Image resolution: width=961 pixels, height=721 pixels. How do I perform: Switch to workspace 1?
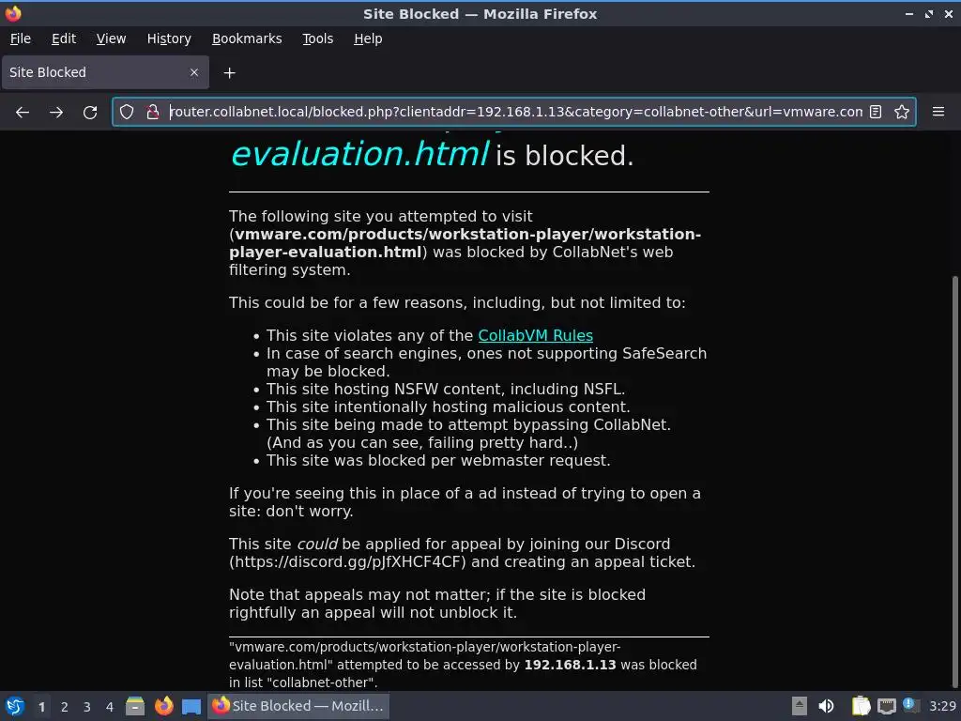tap(41, 707)
